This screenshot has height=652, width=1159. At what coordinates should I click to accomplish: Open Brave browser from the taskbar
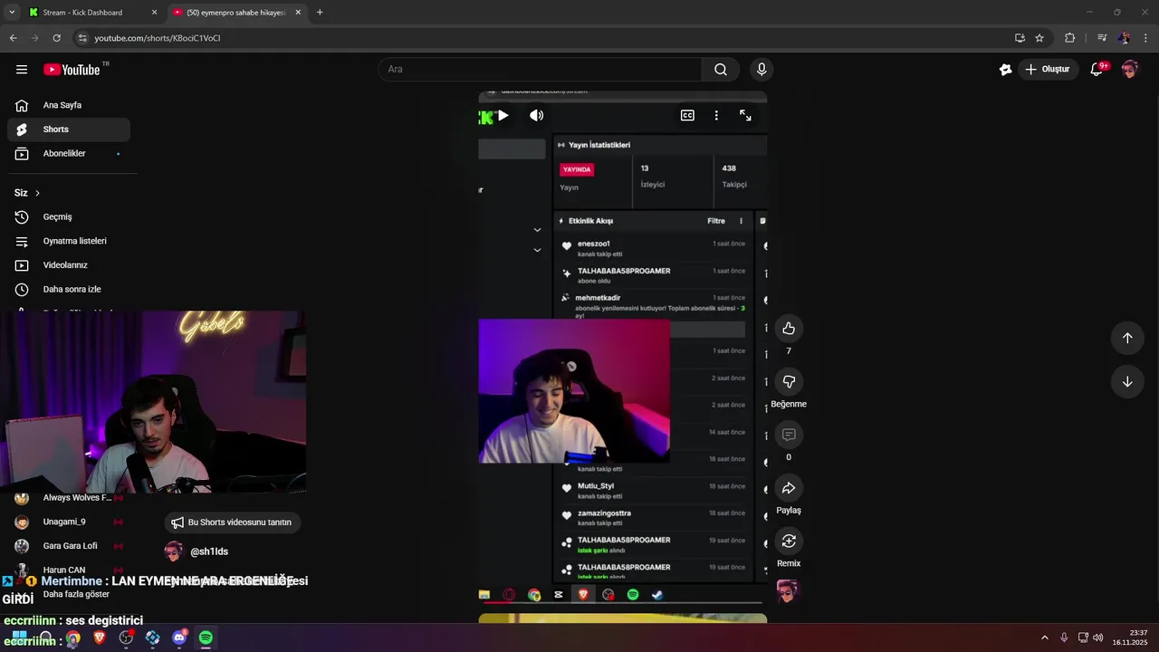100,638
